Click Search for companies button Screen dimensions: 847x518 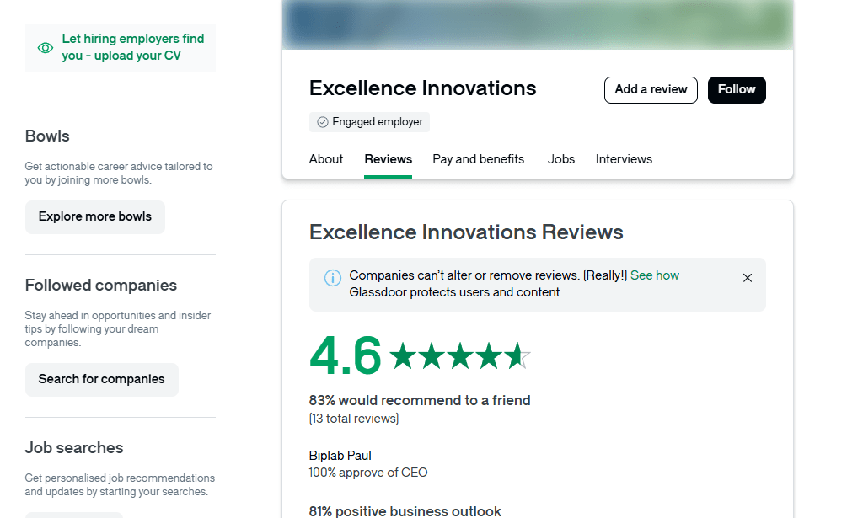(x=101, y=379)
